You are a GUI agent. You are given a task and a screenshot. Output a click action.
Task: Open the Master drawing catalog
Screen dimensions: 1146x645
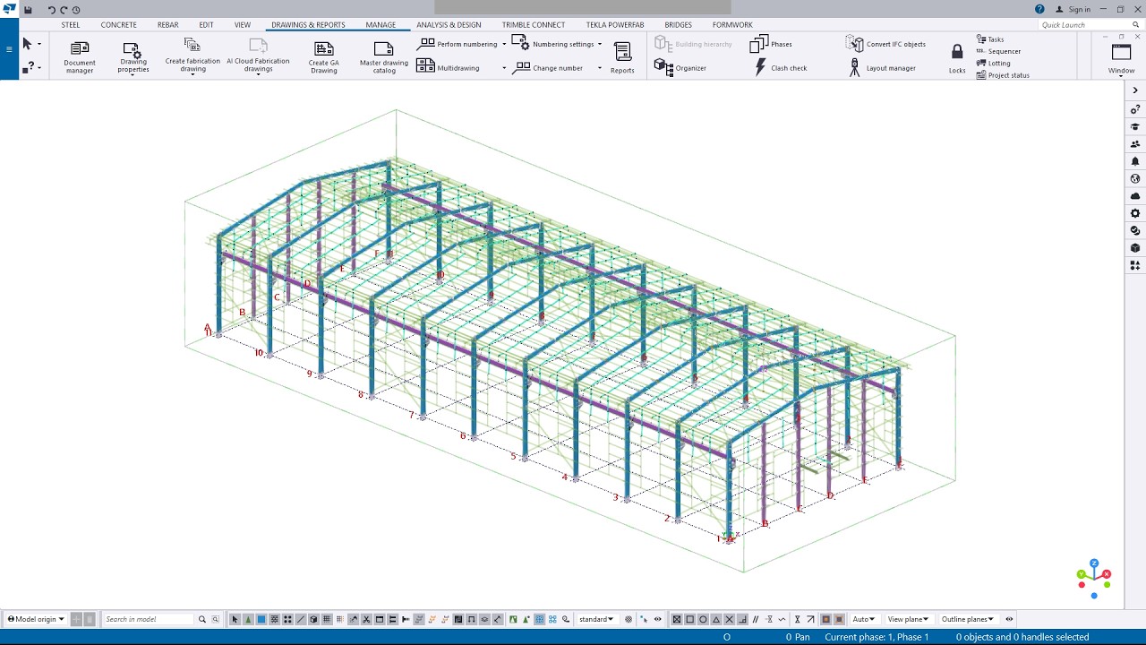click(x=384, y=56)
